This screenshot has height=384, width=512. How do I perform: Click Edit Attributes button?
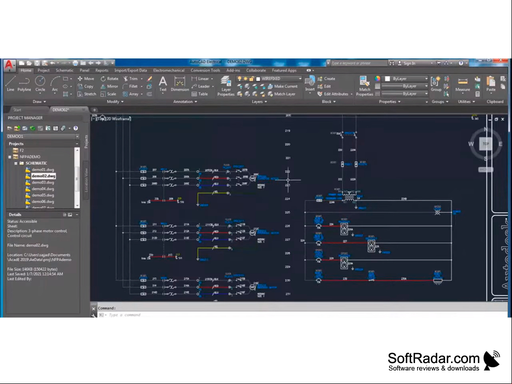coord(333,94)
